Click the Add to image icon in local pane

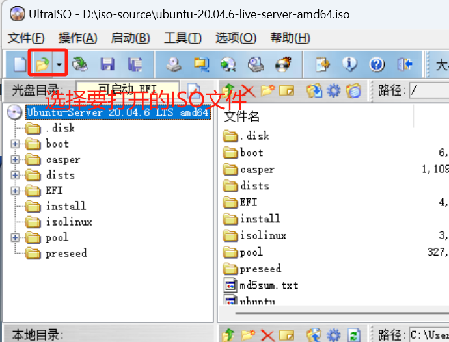pyautogui.click(x=314, y=335)
